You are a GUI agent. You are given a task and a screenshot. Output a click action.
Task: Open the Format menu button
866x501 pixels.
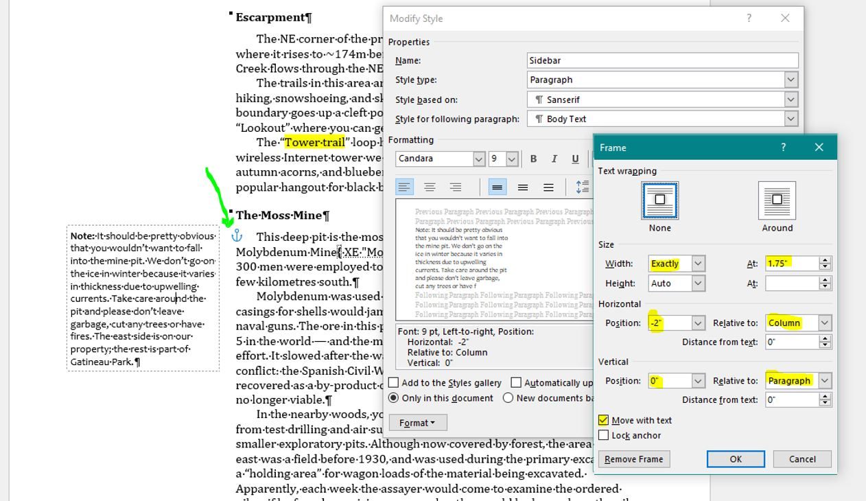pyautogui.click(x=418, y=423)
